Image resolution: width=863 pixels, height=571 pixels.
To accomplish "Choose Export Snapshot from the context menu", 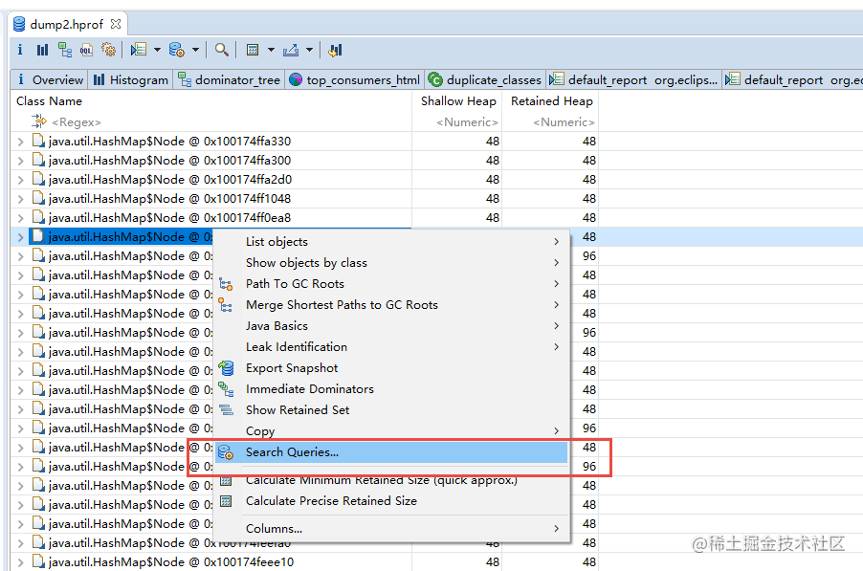I will [x=391, y=368].
